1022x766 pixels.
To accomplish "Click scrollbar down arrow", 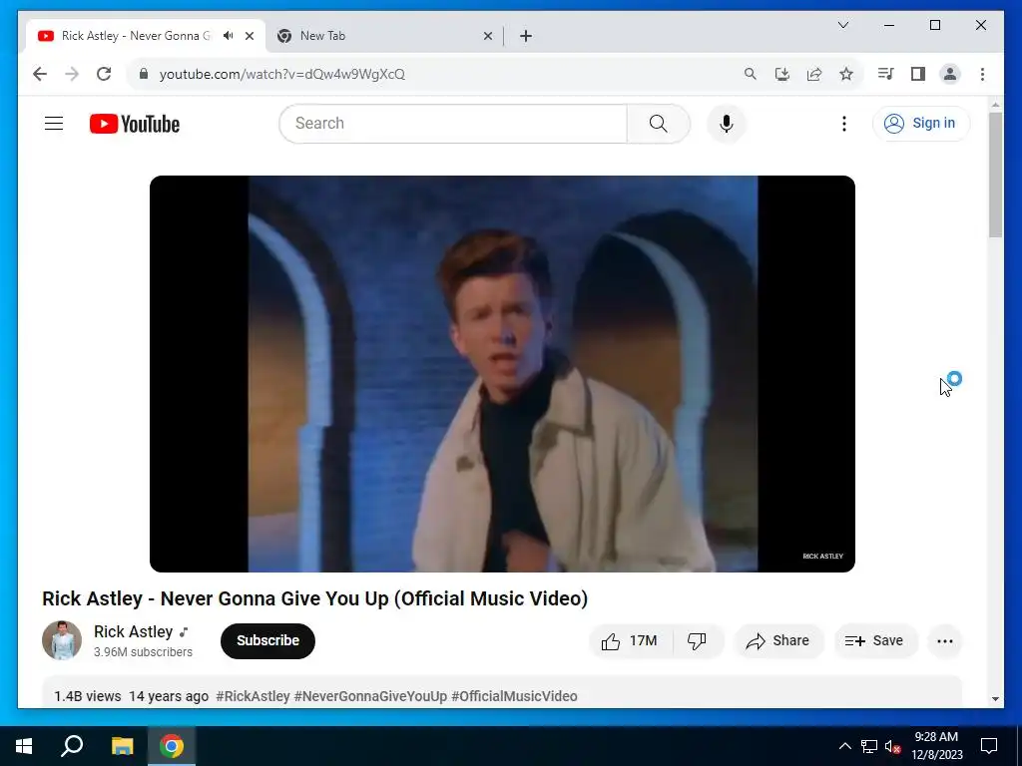I will click(995, 699).
